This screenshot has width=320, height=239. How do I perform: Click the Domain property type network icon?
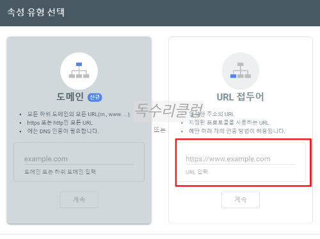pos(79,71)
